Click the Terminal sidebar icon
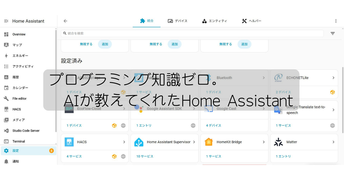The height and width of the screenshot is (180, 344). point(6,141)
